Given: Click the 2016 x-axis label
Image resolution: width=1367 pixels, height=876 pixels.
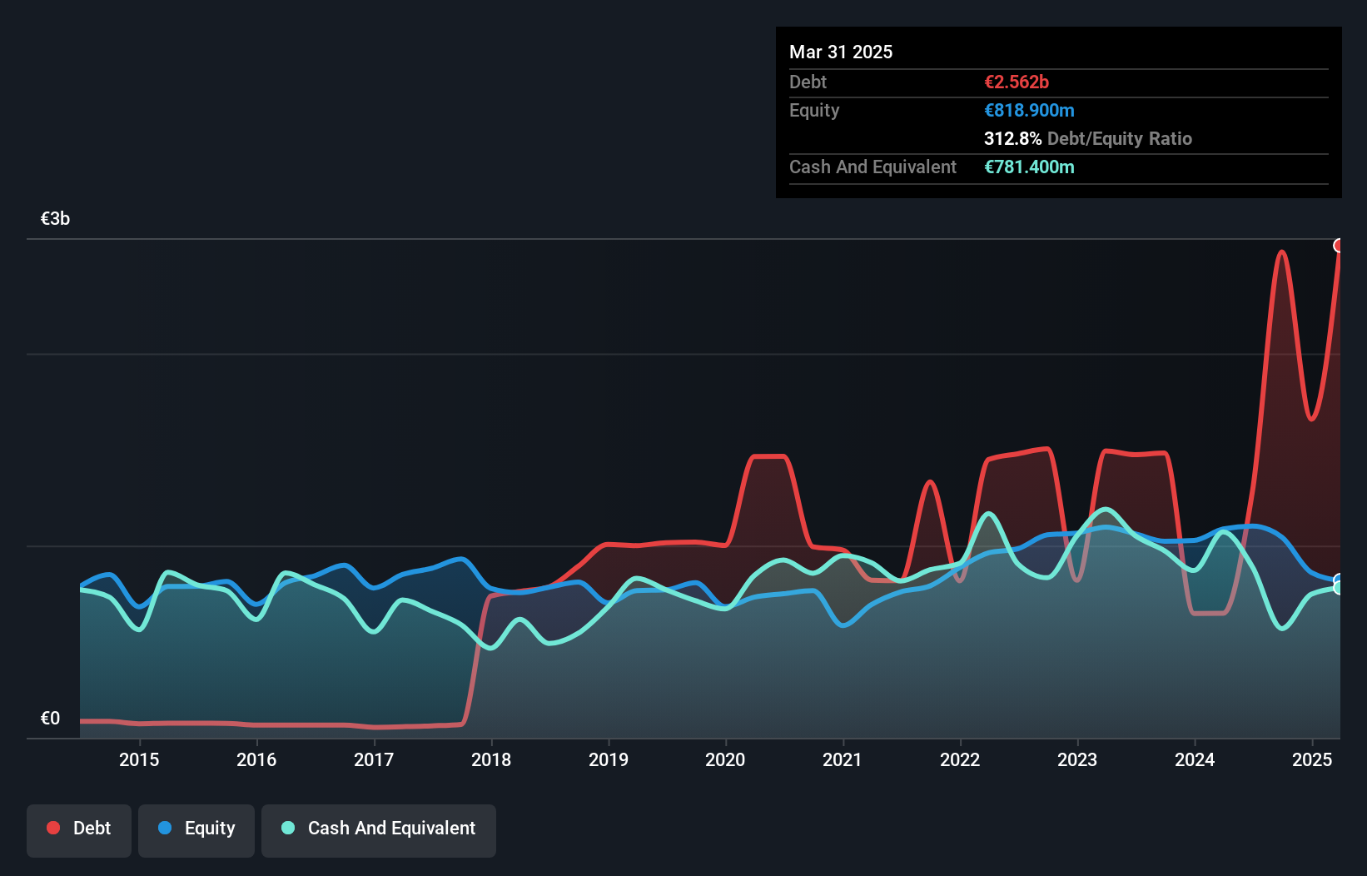Looking at the screenshot, I should (x=256, y=759).
